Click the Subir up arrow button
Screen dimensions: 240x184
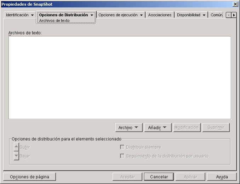[16, 147]
